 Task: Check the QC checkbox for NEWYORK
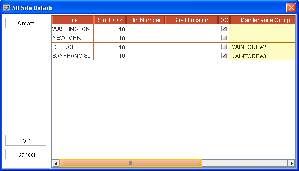pos(224,37)
